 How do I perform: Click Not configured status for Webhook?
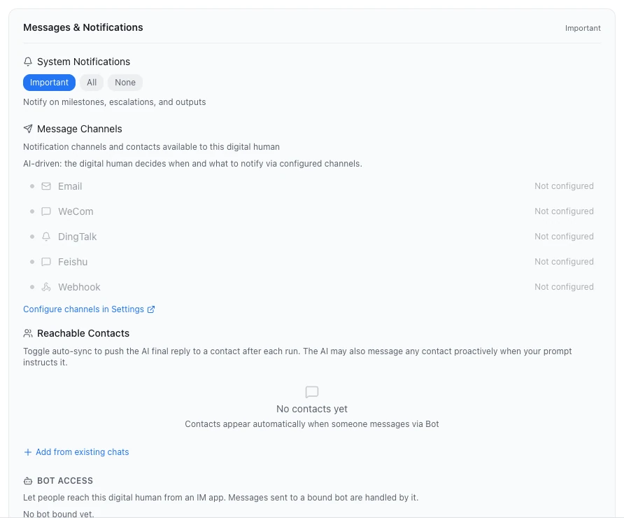564,287
